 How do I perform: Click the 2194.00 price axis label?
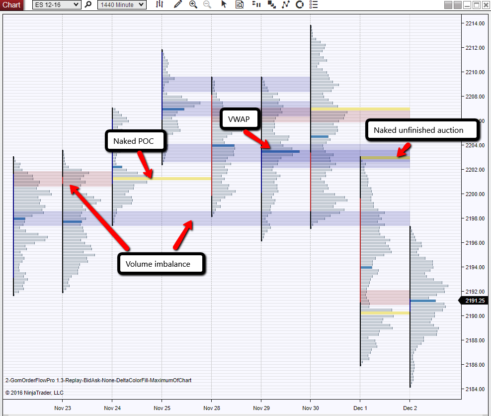pos(475,267)
